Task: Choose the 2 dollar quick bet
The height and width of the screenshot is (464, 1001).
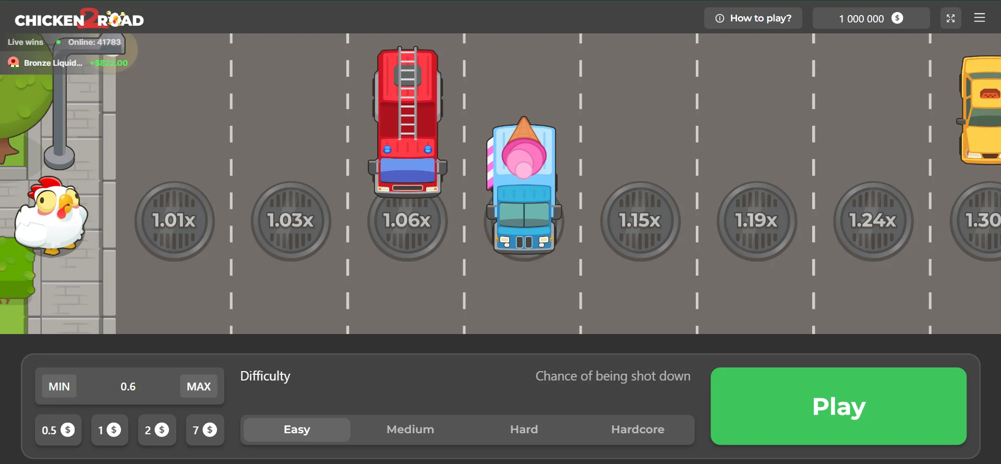Action: click(x=157, y=430)
